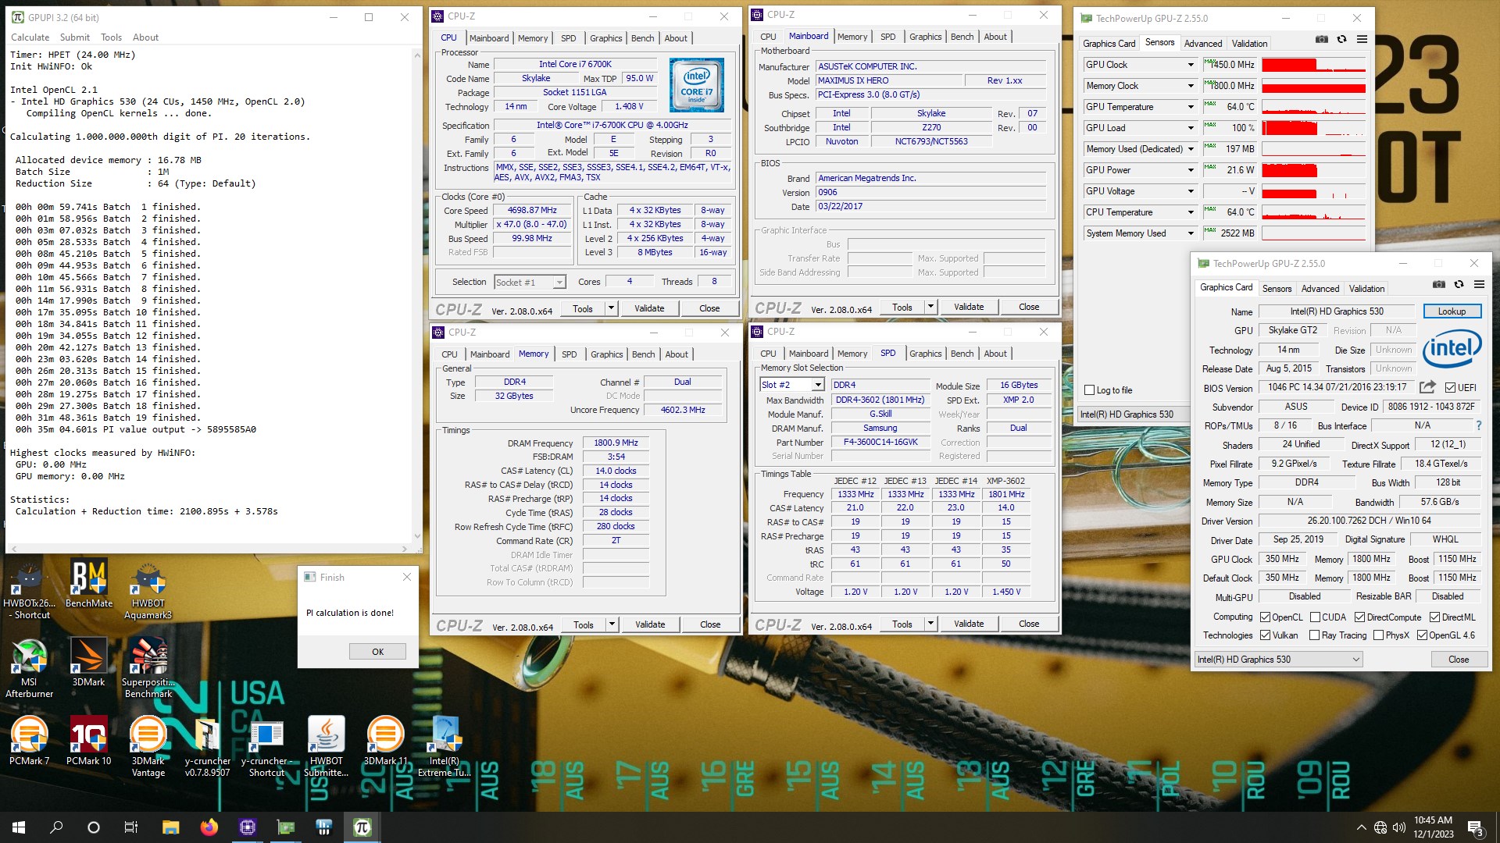
Task: Open Superposition Benchmark desktop icon
Action: tap(148, 668)
